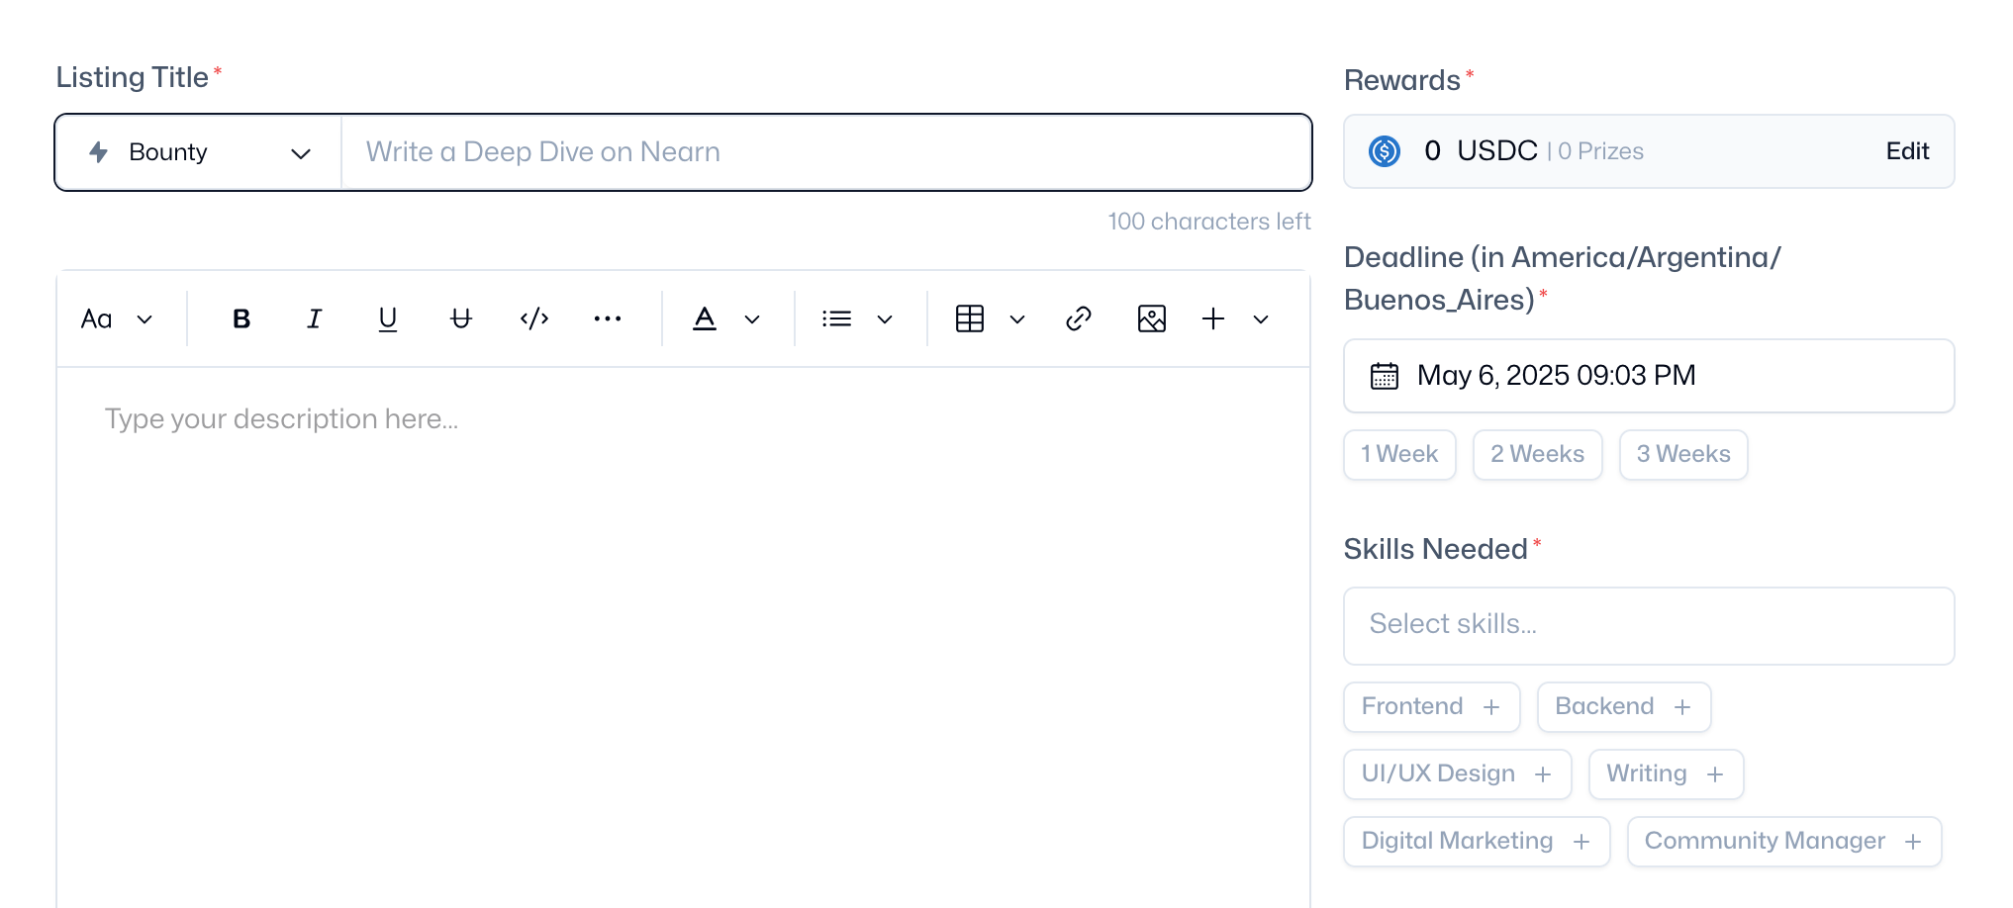
Task: Insert an image into description
Action: 1152,318
